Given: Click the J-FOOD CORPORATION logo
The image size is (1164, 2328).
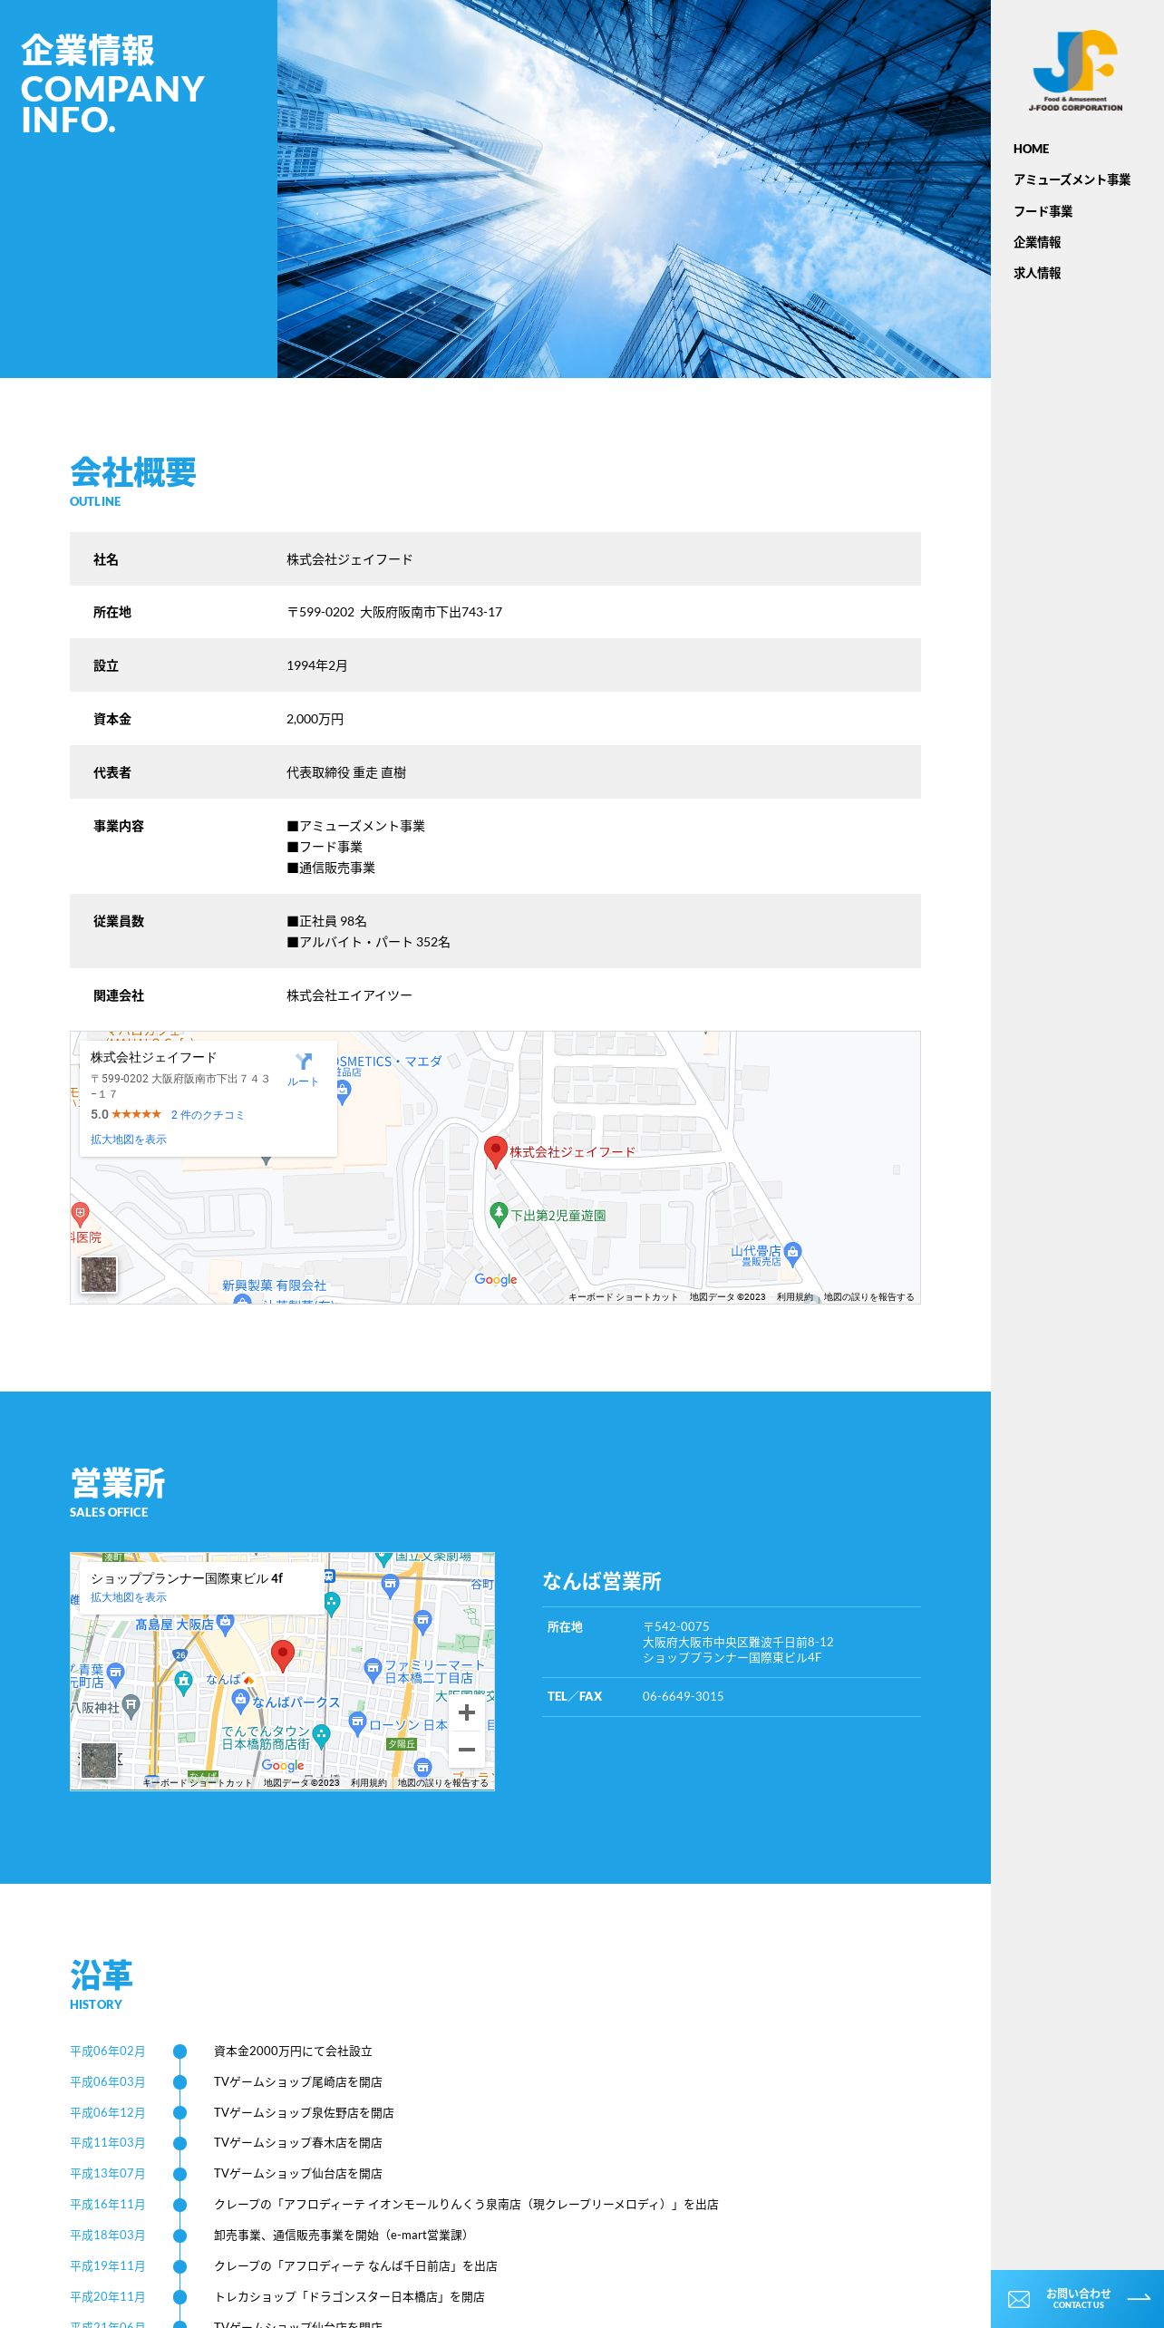Looking at the screenshot, I should [1075, 71].
